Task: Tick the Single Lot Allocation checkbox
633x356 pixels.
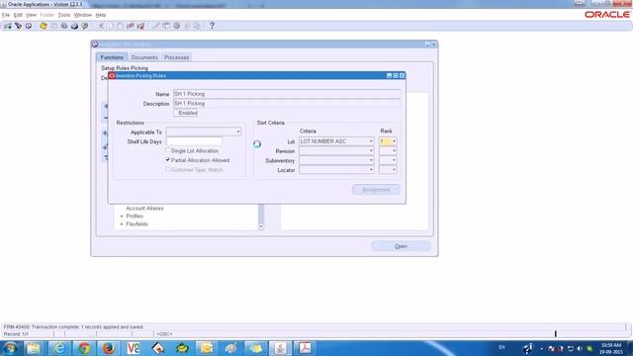Action: [168, 150]
